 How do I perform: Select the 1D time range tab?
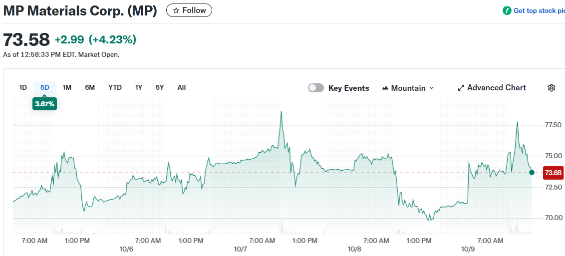[x=23, y=87]
